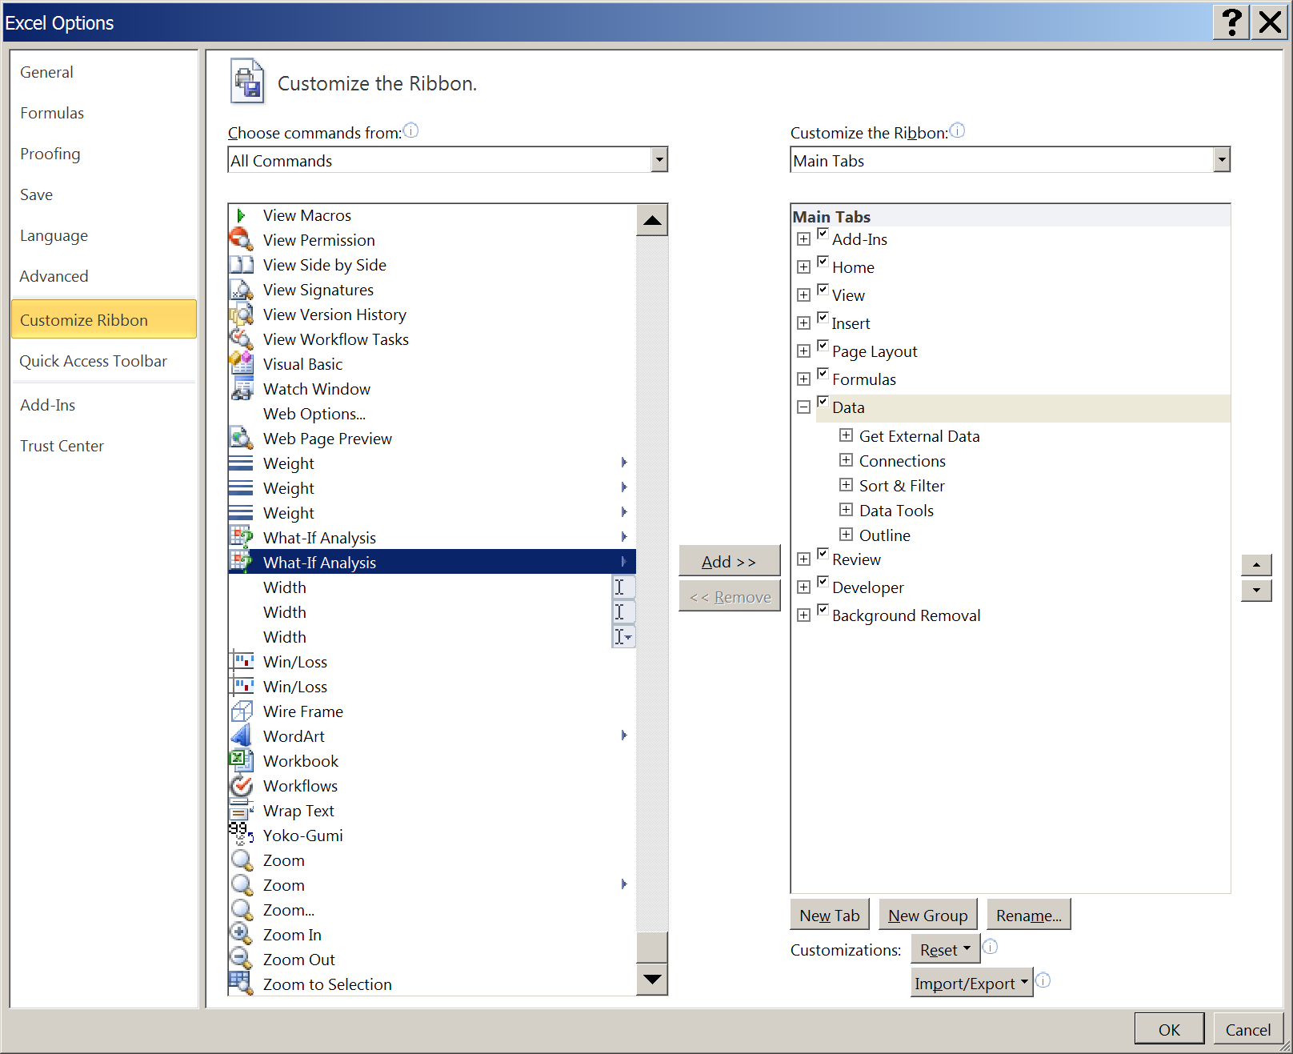Click the Cancel button
Screen dimensions: 1293x1054
click(x=1248, y=1029)
